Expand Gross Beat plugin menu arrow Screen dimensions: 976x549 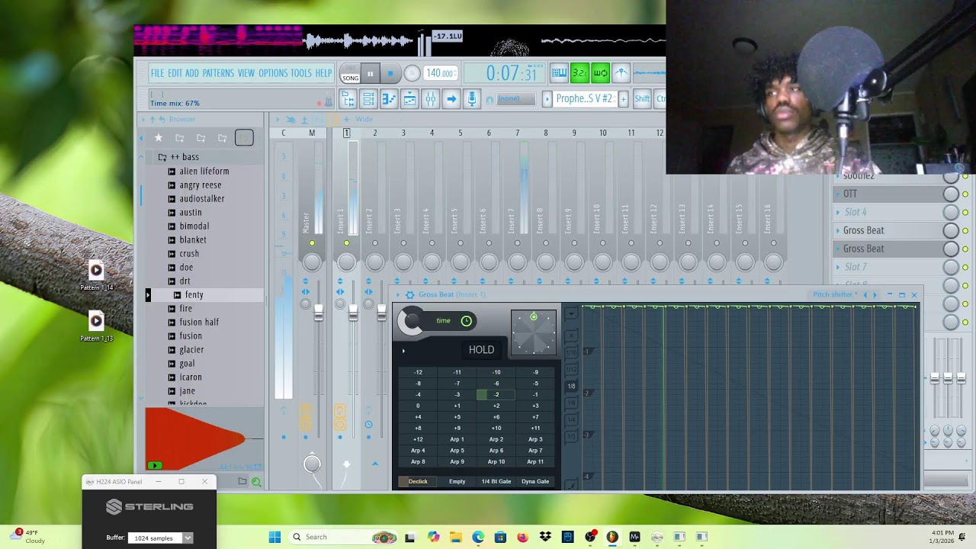[x=399, y=294]
